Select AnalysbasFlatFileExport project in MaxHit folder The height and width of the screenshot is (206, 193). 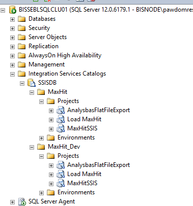click(98, 110)
